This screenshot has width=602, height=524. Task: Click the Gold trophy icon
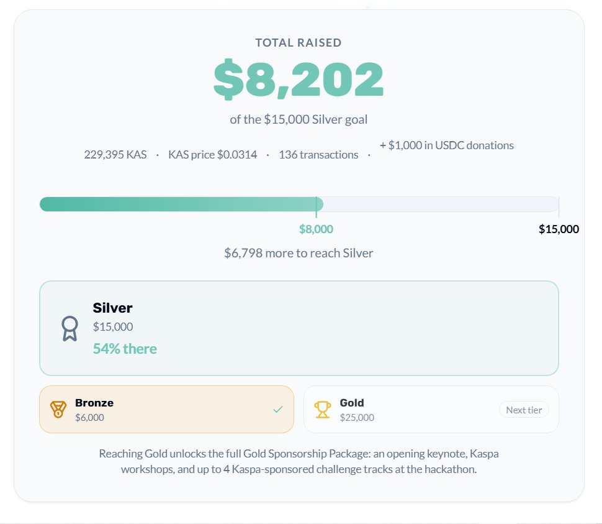tap(323, 410)
